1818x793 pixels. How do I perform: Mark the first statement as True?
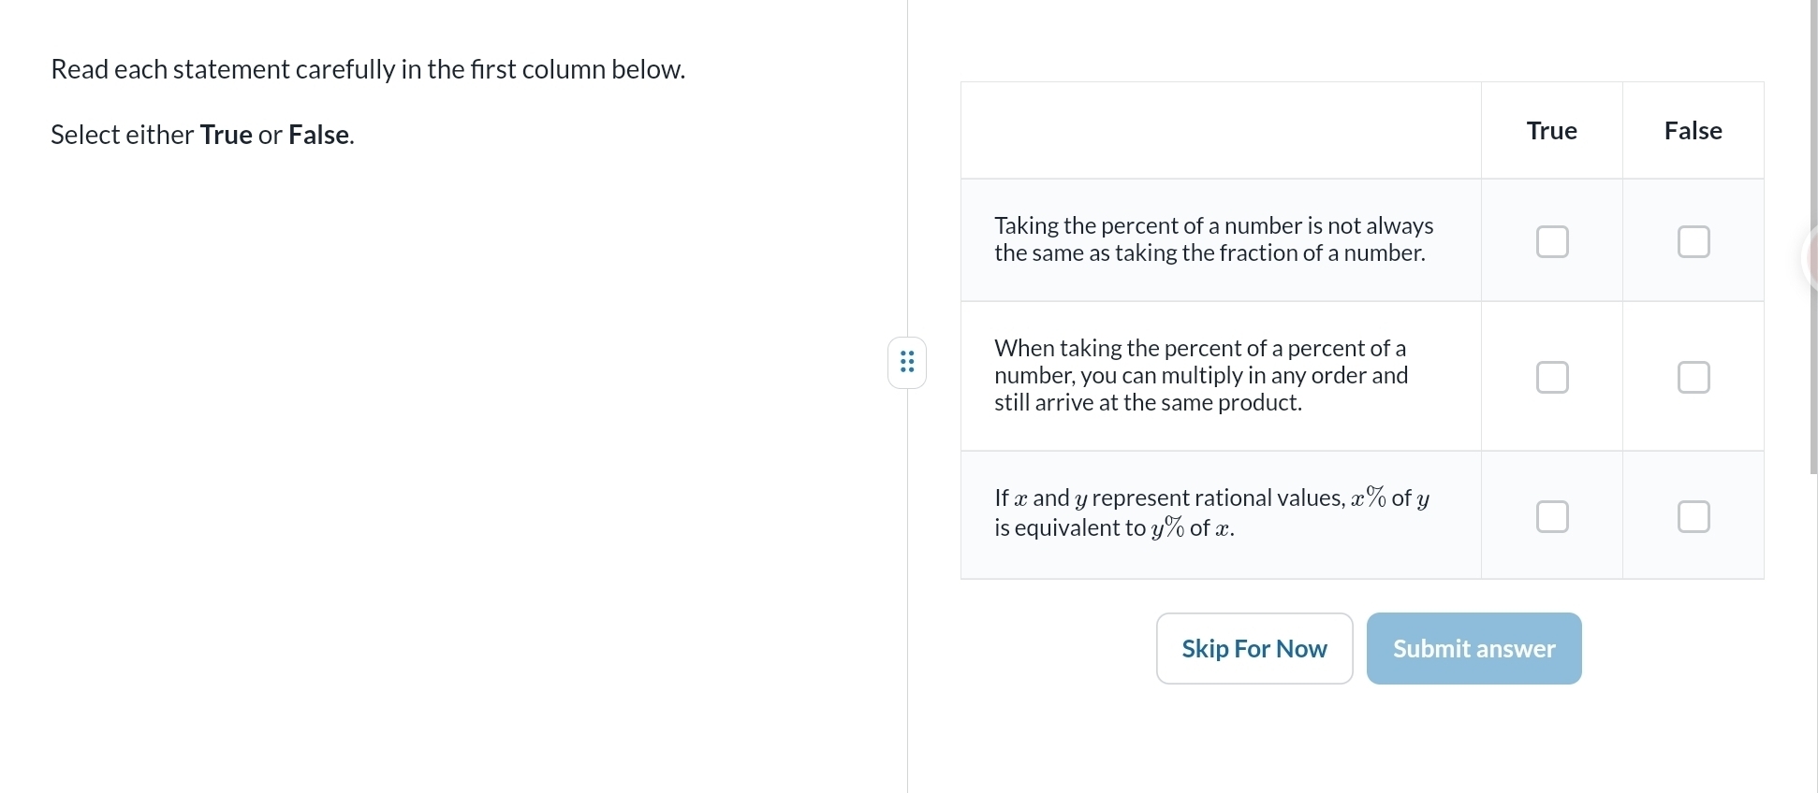point(1551,241)
